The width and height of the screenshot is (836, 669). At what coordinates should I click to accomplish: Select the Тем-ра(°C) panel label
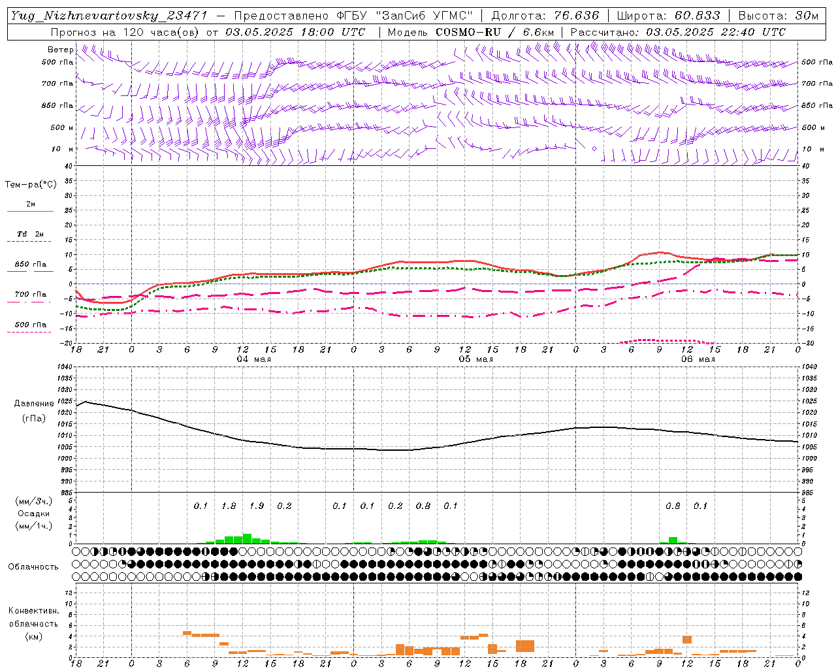[x=31, y=185]
